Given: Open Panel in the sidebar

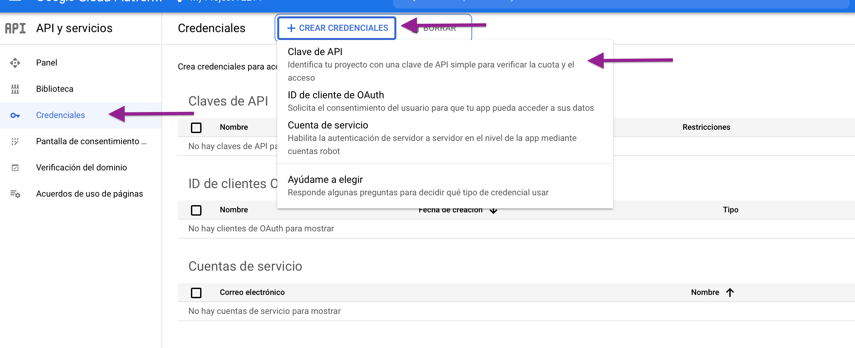Looking at the screenshot, I should (x=81, y=63).
